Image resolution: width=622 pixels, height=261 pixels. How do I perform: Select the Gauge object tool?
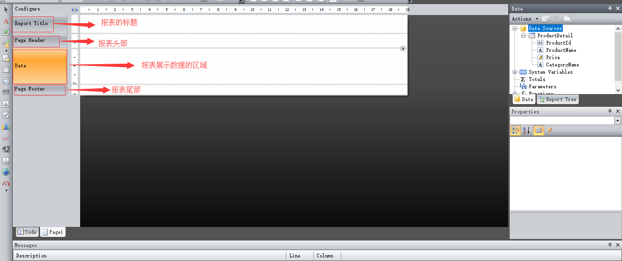click(6, 184)
